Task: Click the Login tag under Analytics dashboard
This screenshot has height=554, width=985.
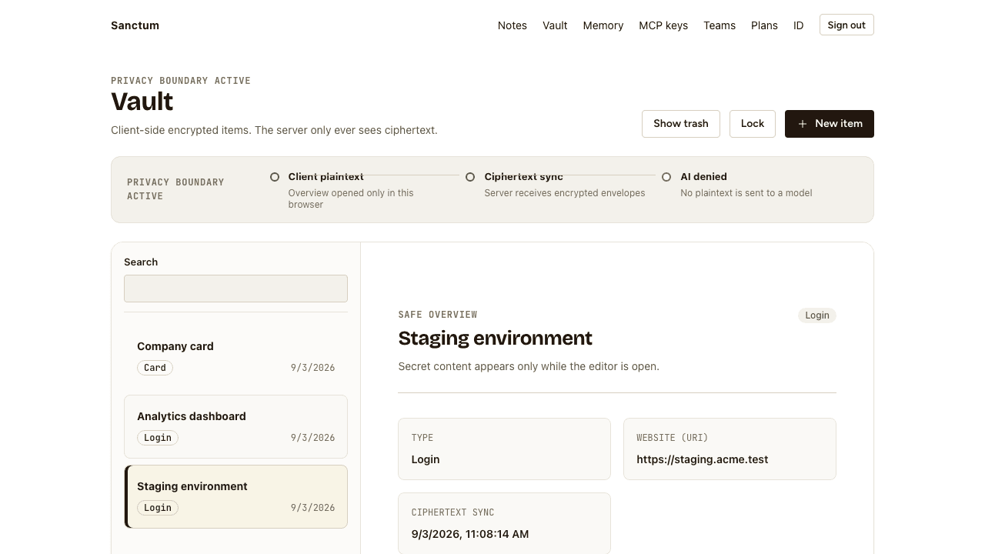Action: coord(158,438)
